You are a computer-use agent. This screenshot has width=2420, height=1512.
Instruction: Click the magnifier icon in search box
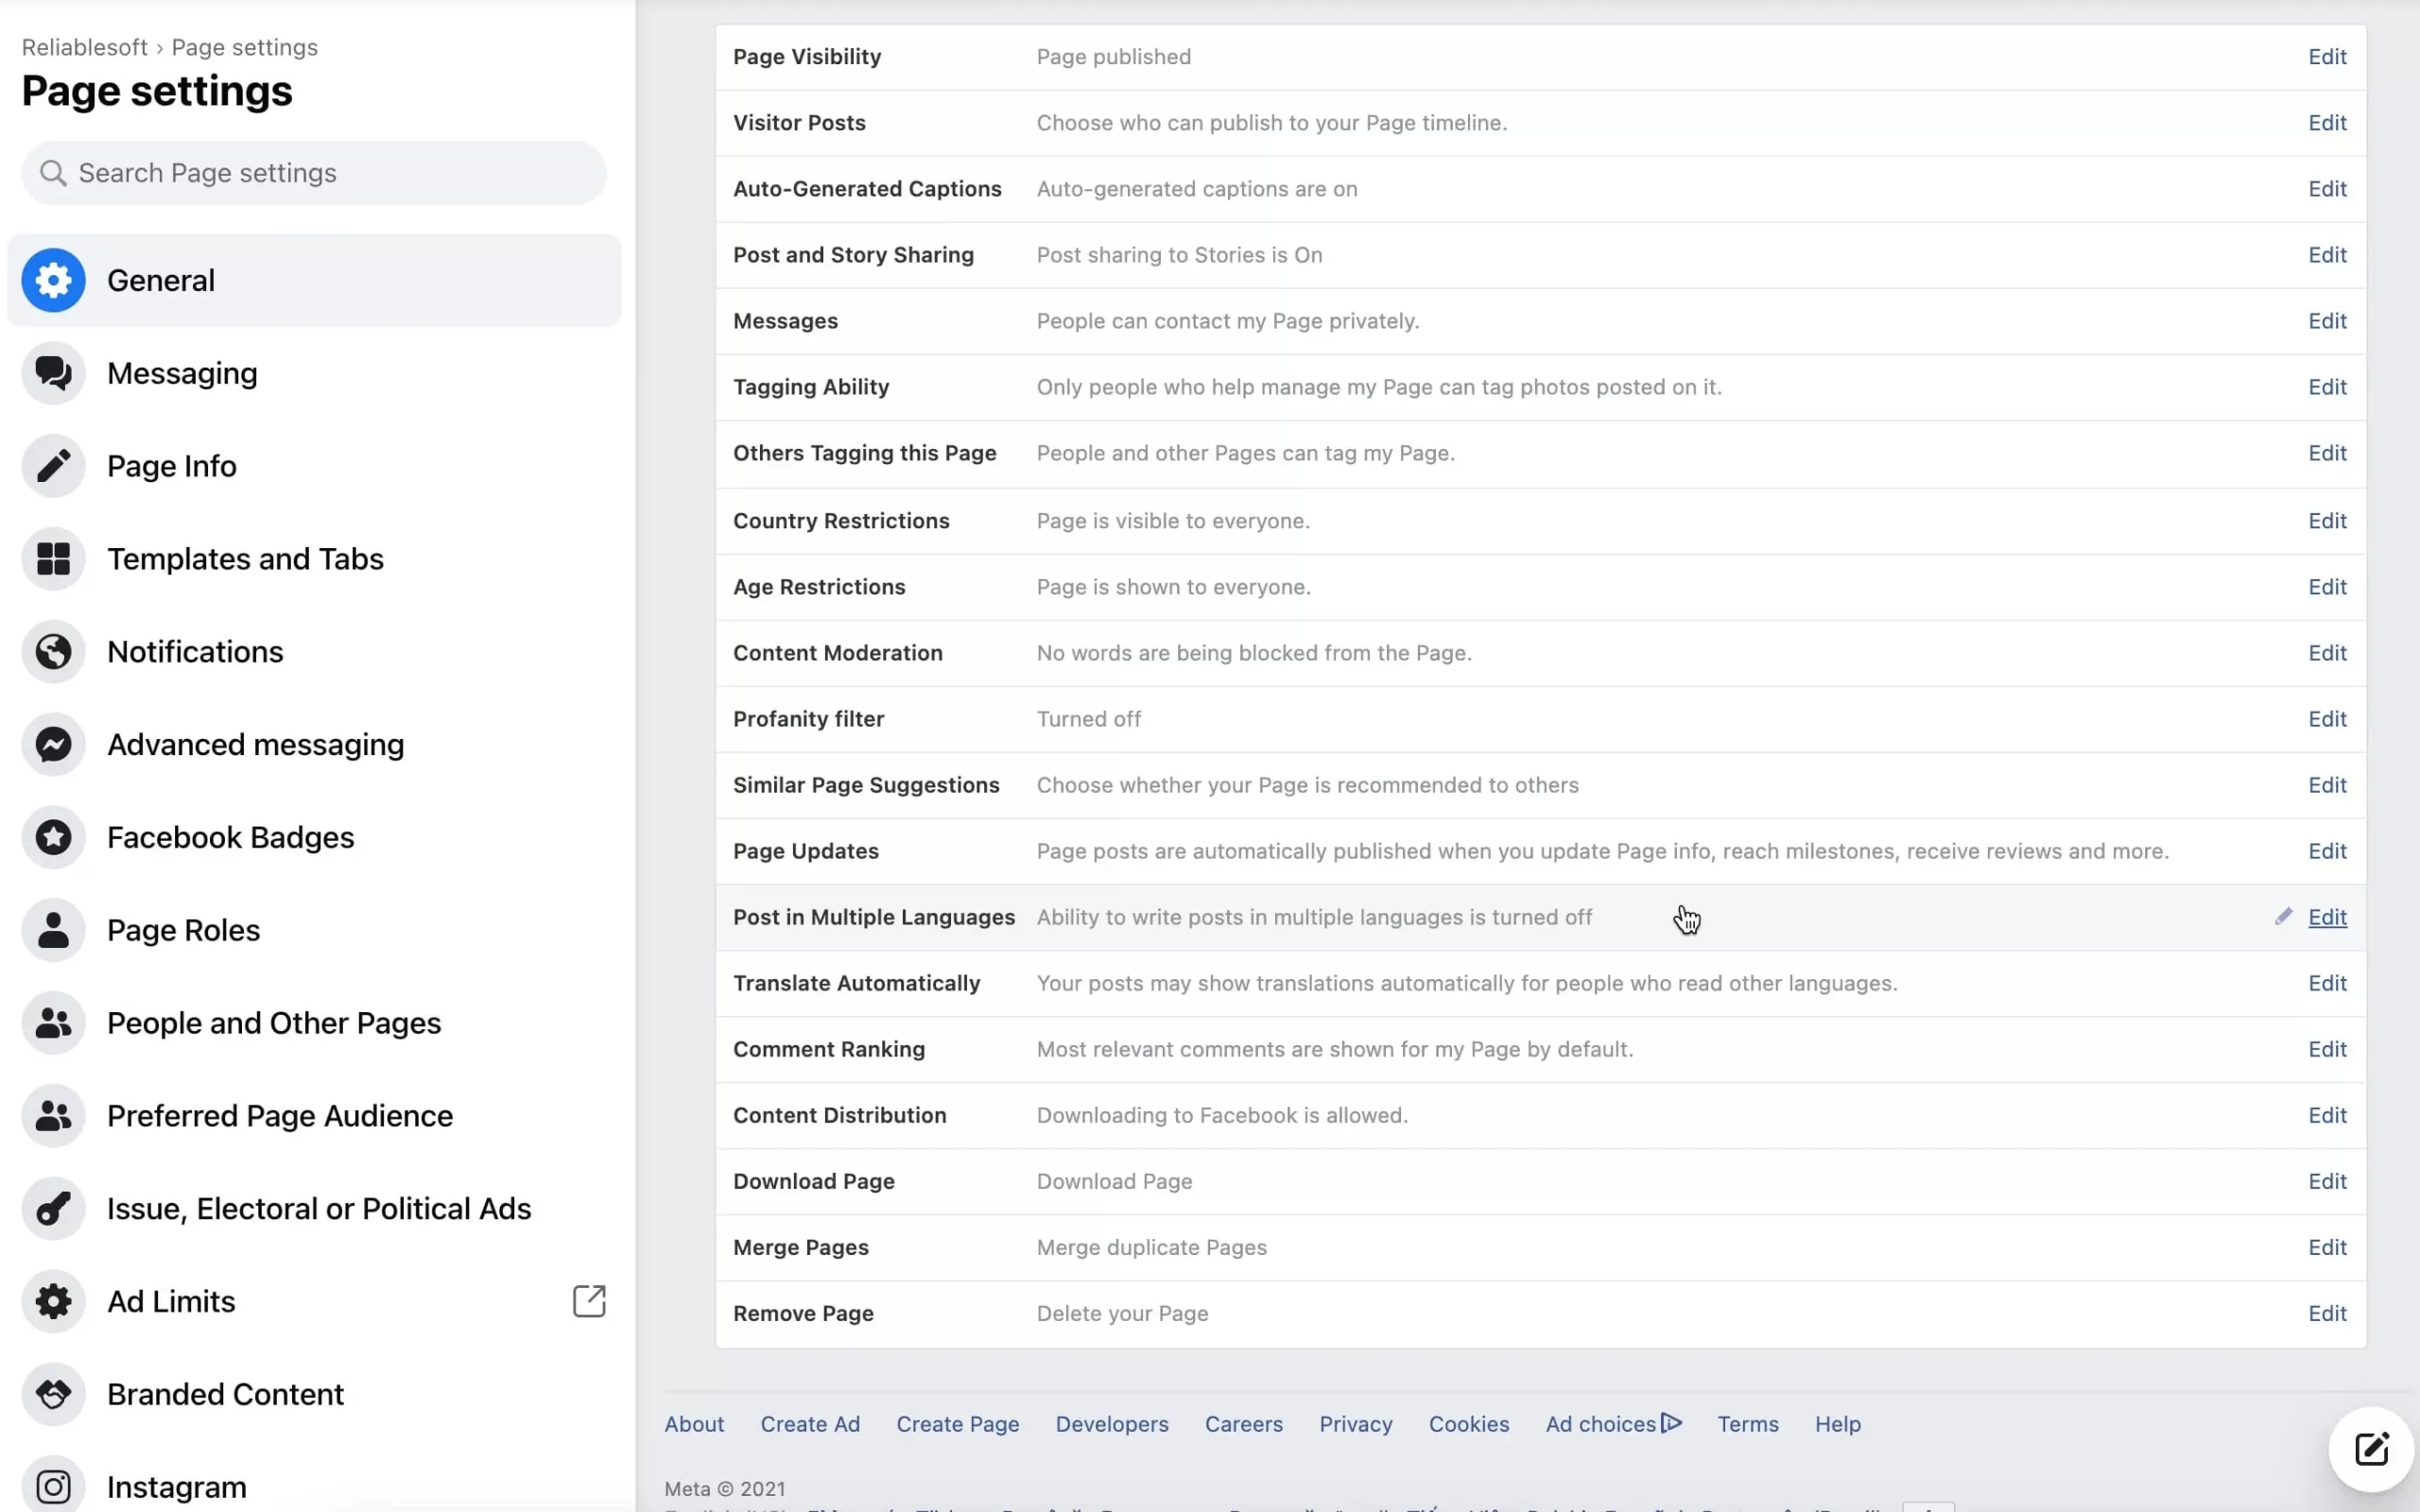[x=53, y=173]
